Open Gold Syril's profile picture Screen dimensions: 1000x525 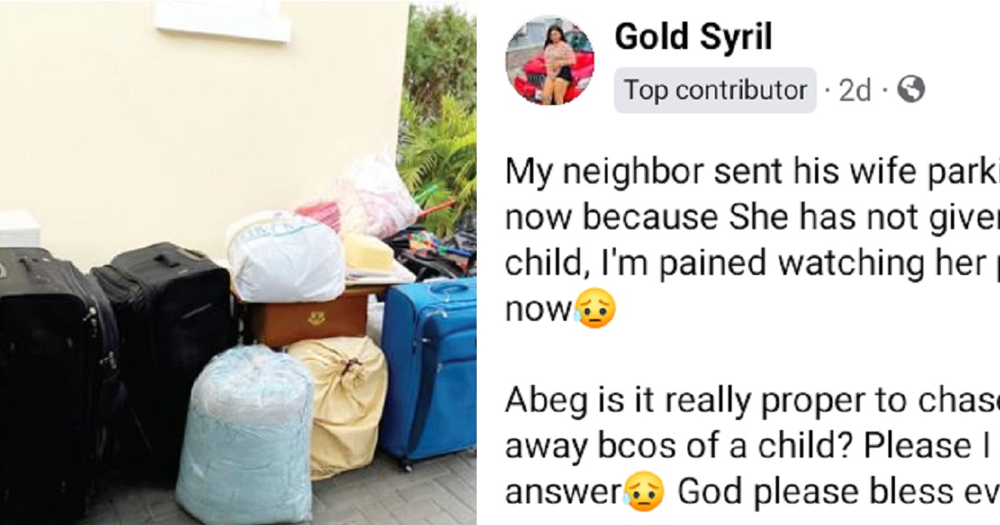[x=550, y=61]
